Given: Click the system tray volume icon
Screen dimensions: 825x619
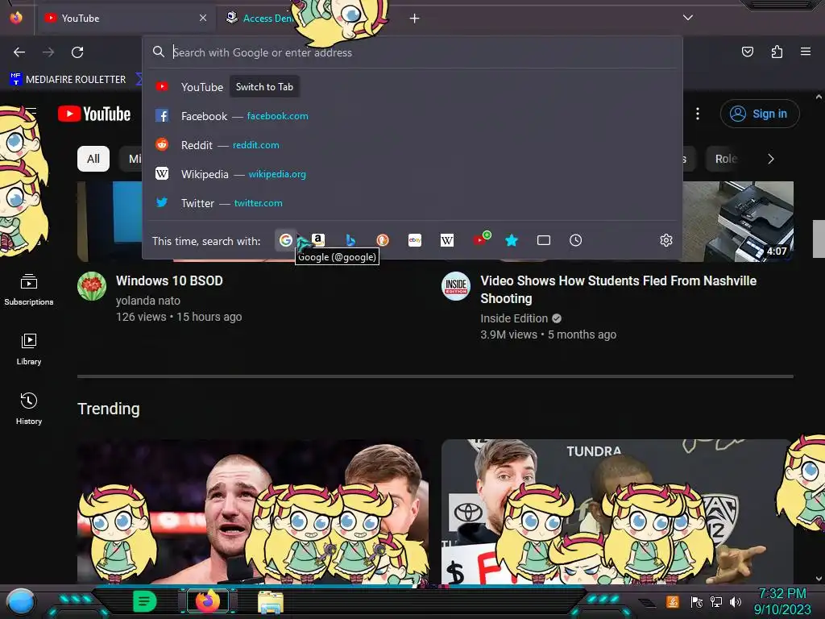Looking at the screenshot, I should tap(736, 602).
